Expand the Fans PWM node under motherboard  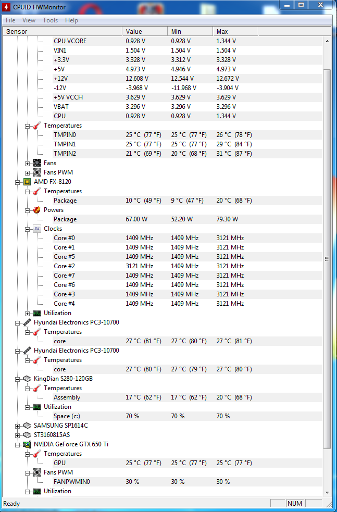coord(28,173)
